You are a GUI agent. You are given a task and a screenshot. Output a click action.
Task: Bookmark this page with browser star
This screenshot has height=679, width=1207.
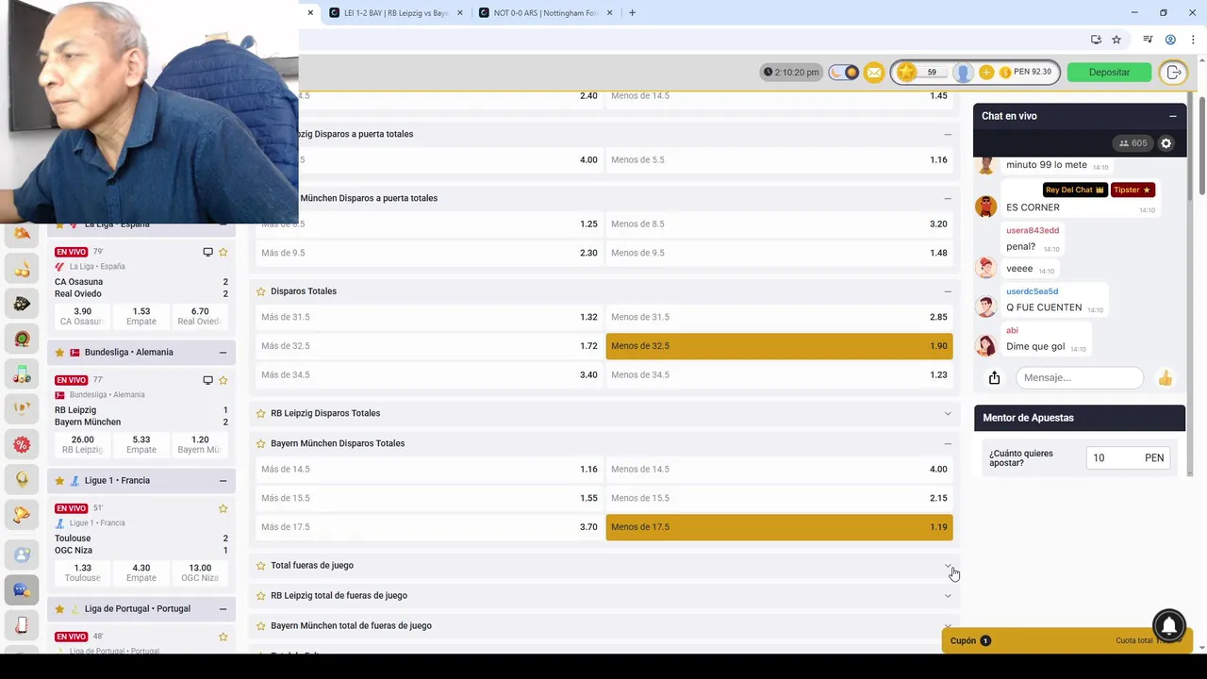[1116, 40]
